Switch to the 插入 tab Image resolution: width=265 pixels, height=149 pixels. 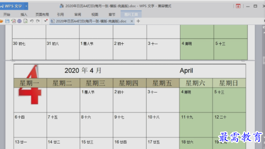(x=24, y=15)
